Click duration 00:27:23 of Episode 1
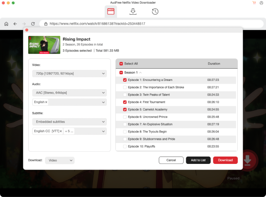This screenshot has height=197, width=266. pyautogui.click(x=213, y=80)
